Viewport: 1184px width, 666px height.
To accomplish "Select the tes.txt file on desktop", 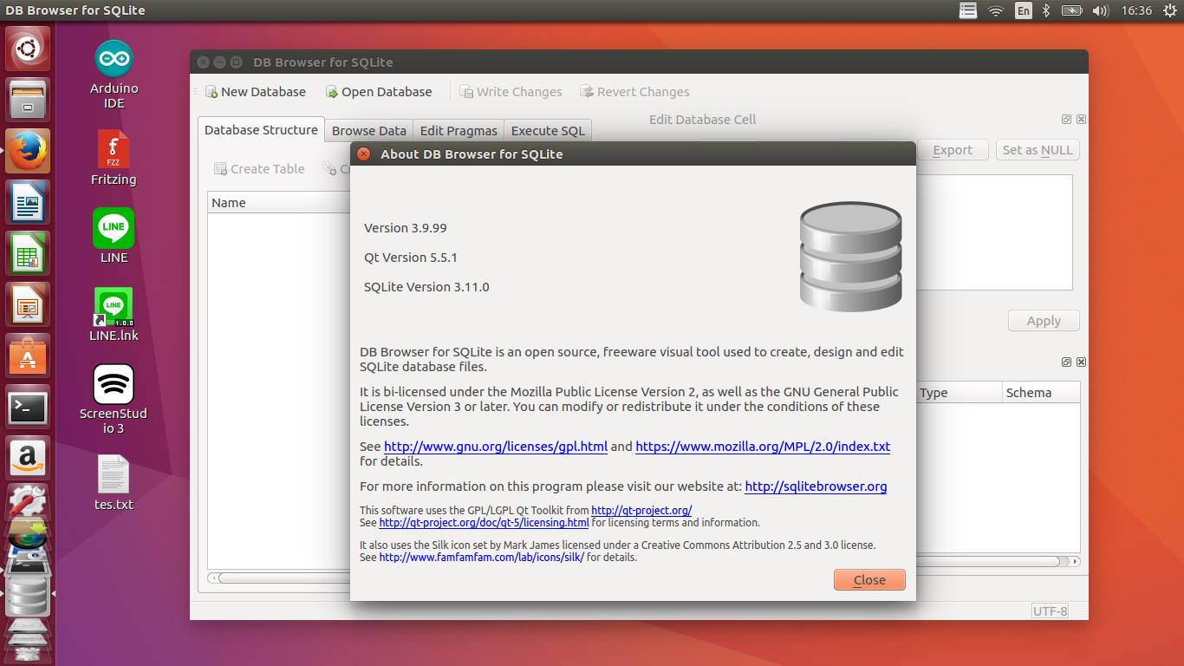I will (114, 483).
